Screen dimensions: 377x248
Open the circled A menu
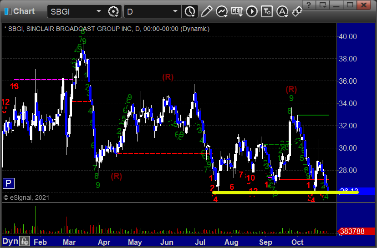(282, 11)
